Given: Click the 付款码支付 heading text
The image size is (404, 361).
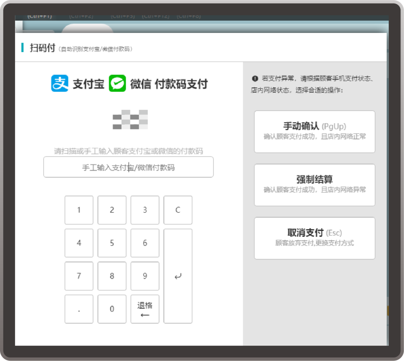Looking at the screenshot, I should [x=181, y=84].
